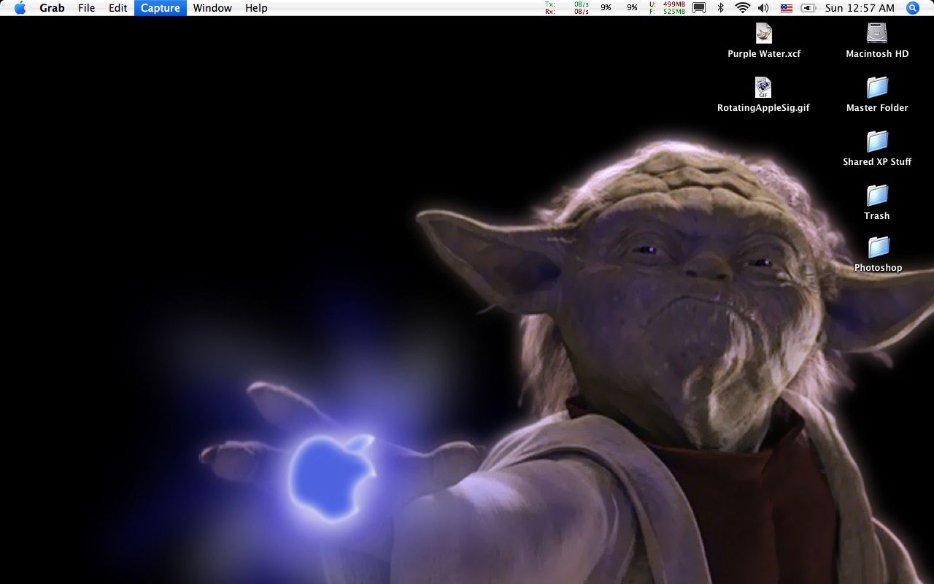This screenshot has width=934, height=584.
Task: Click the volume speaker icon
Action: pyautogui.click(x=763, y=8)
